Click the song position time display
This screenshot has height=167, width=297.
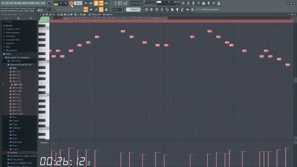pyautogui.click(x=121, y=3)
